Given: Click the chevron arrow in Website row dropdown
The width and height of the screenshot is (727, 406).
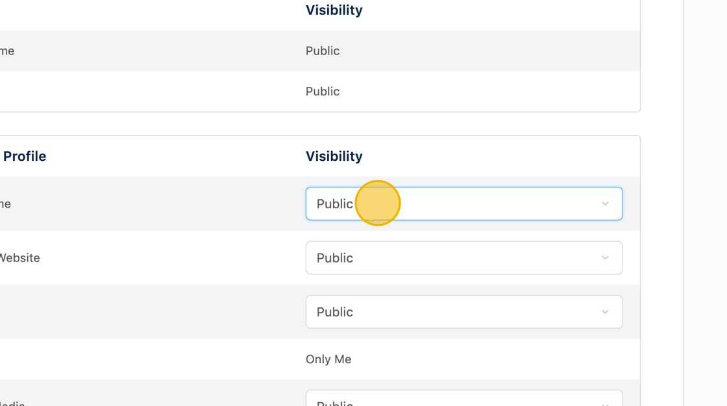Looking at the screenshot, I should point(605,257).
